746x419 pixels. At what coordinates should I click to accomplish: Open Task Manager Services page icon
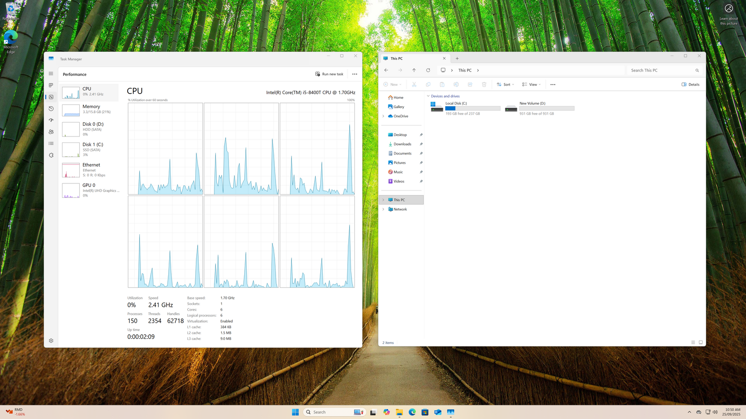click(51, 155)
